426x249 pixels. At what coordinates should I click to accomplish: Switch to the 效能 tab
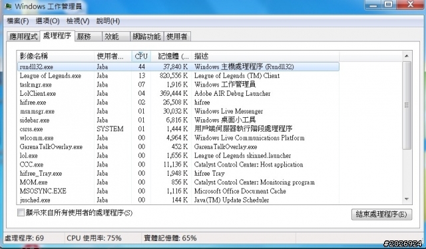pyautogui.click(x=116, y=37)
